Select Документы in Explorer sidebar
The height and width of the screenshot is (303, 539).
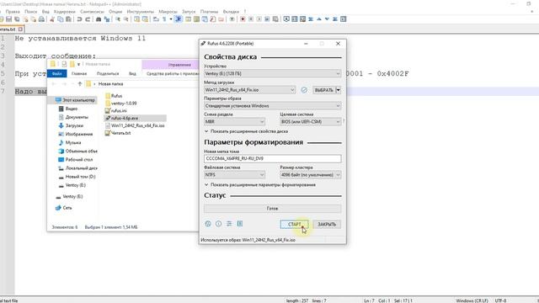tap(73, 117)
